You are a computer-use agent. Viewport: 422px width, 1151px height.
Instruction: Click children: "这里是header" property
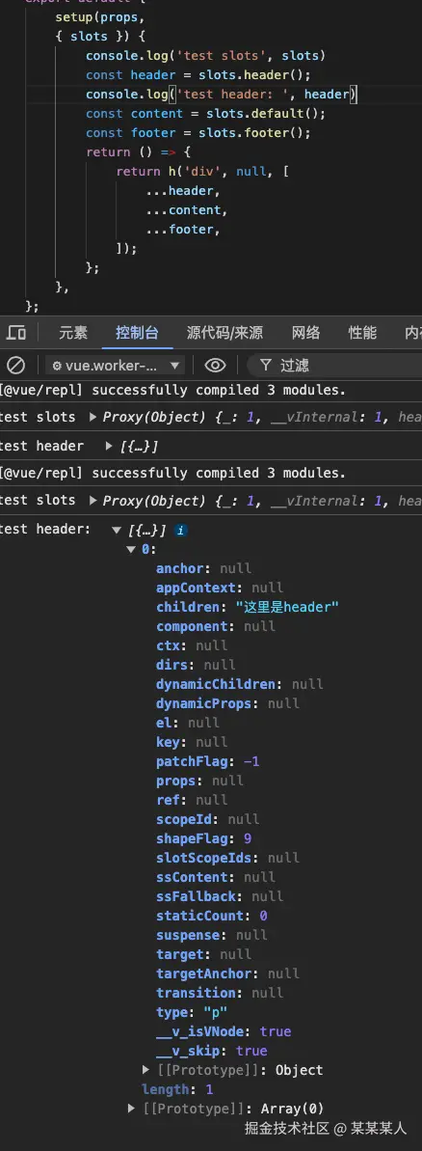(x=248, y=607)
